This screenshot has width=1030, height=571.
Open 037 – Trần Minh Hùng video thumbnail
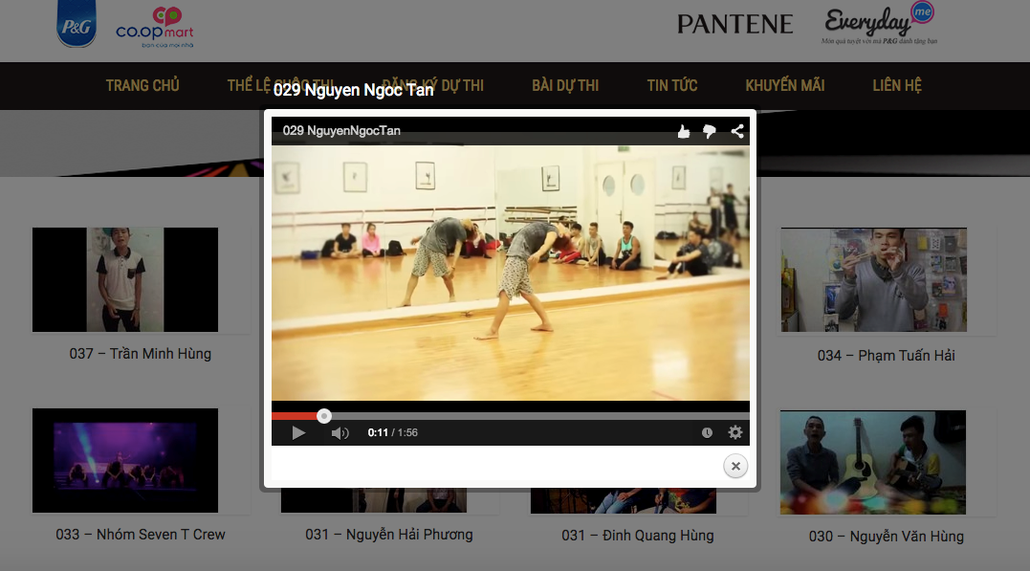125,279
